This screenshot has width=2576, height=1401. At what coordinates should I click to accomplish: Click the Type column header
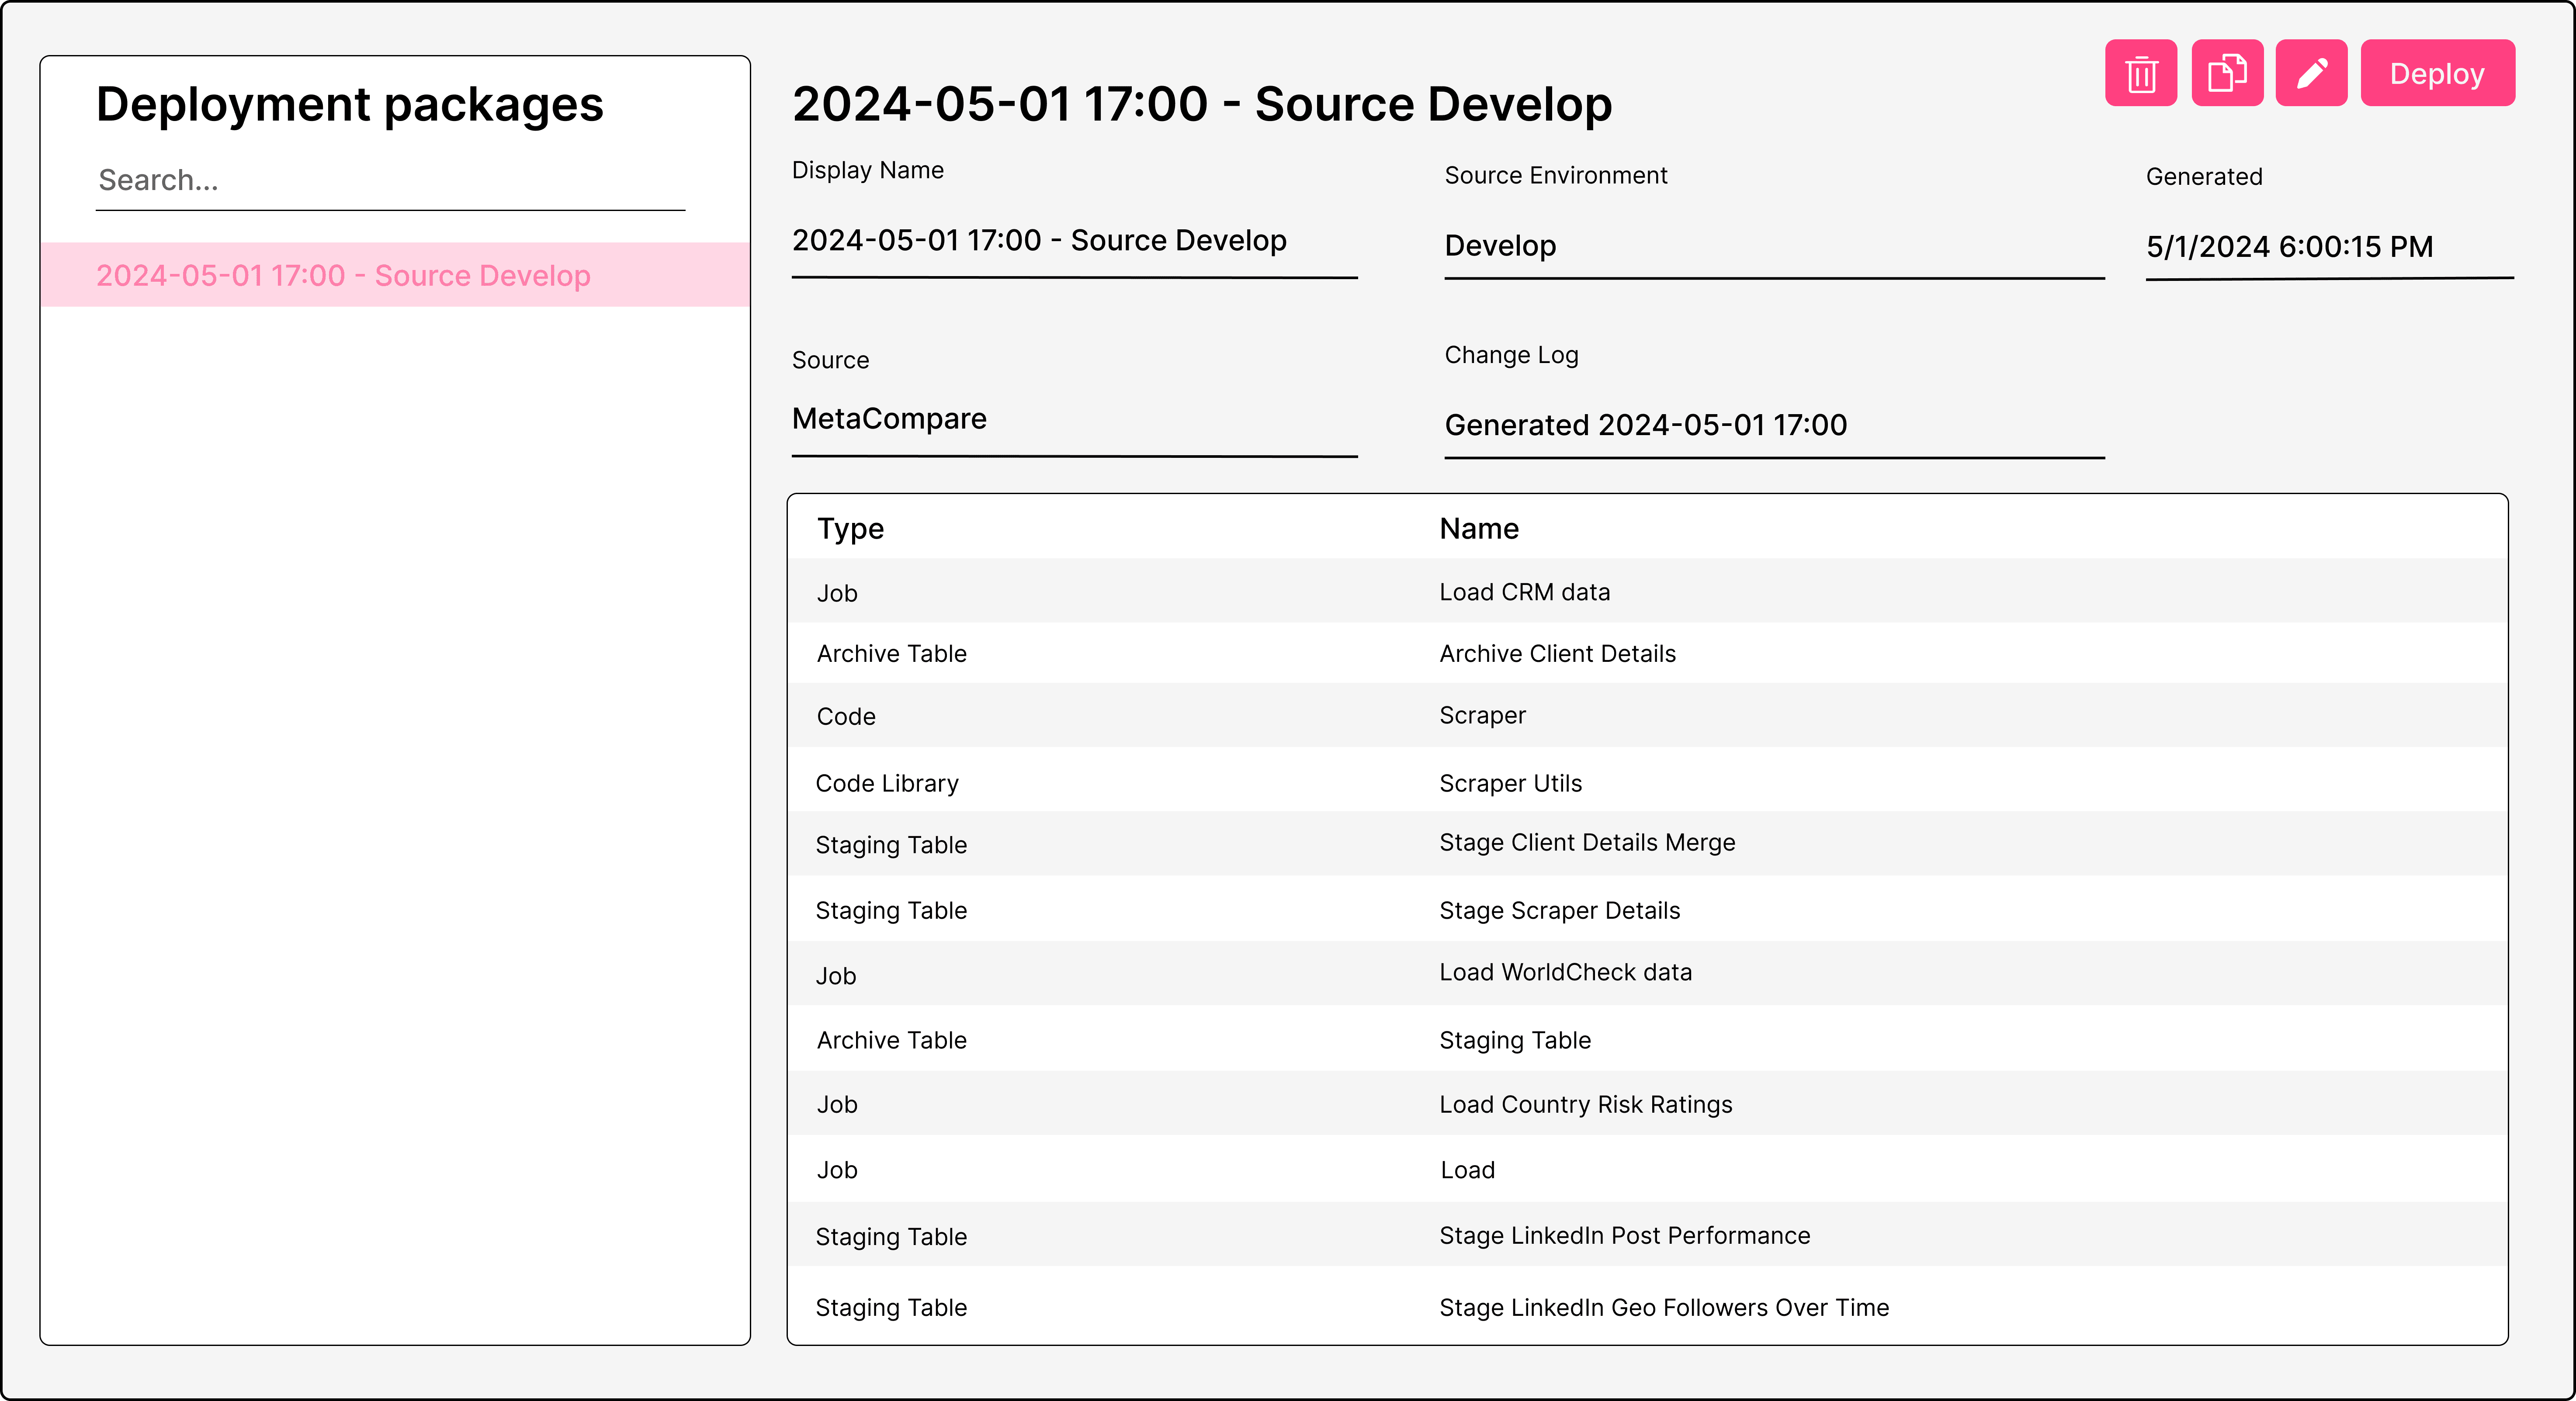[850, 529]
